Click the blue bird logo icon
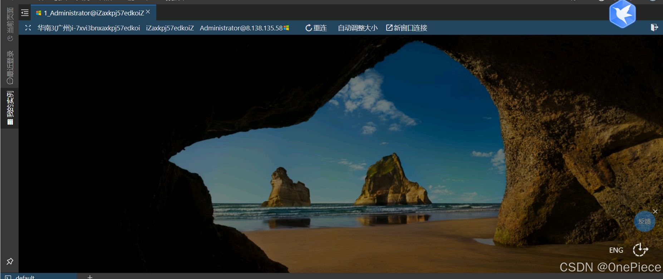 (x=622, y=14)
